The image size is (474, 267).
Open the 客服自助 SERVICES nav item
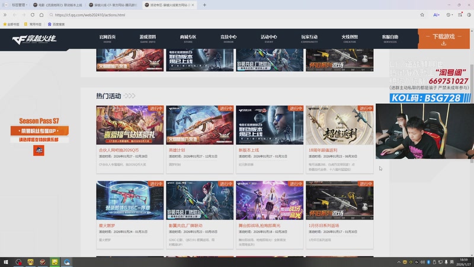pos(390,39)
